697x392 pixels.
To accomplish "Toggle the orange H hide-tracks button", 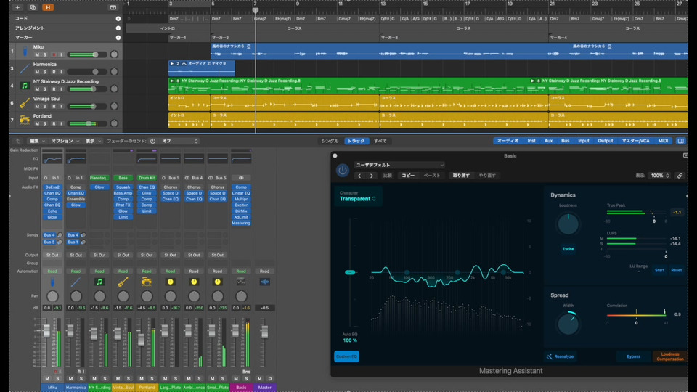I will point(48,7).
